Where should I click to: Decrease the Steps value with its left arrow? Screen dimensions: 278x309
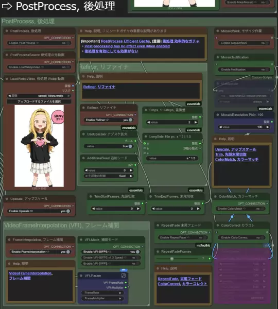pyautogui.click(x=148, y=122)
